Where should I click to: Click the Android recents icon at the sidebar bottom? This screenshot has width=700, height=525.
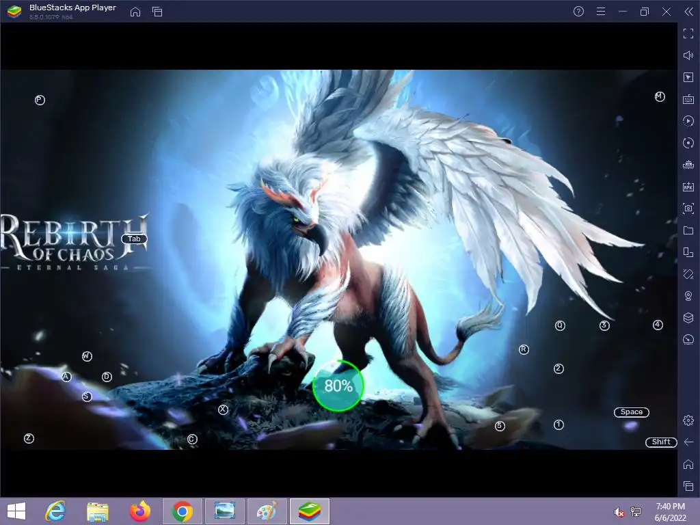(688, 486)
